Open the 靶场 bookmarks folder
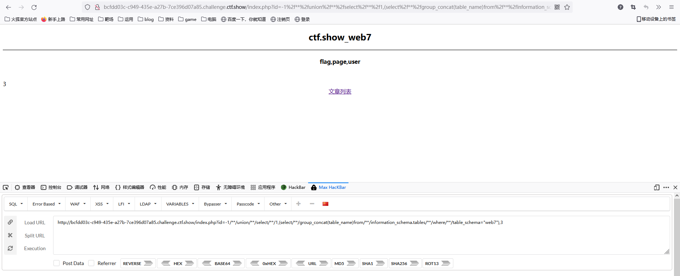Screen dimensions: 680x276 [x=106, y=19]
